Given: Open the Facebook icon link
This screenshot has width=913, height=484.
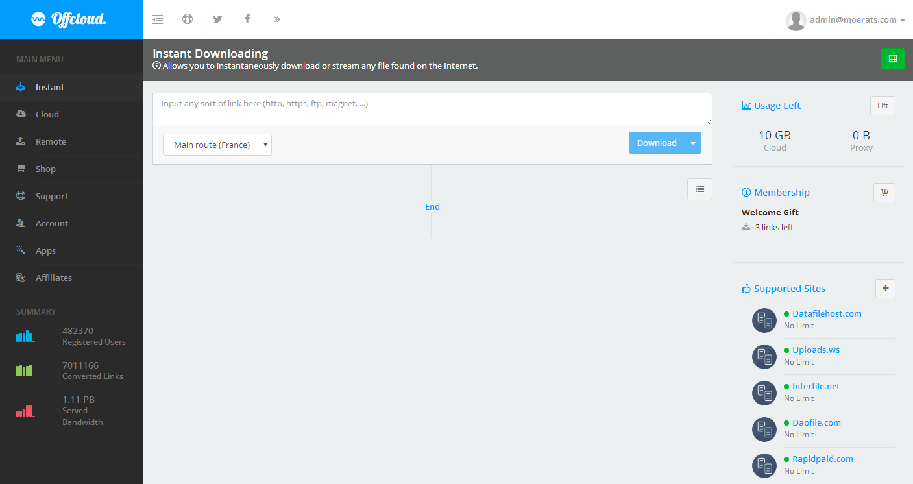Looking at the screenshot, I should (x=247, y=19).
